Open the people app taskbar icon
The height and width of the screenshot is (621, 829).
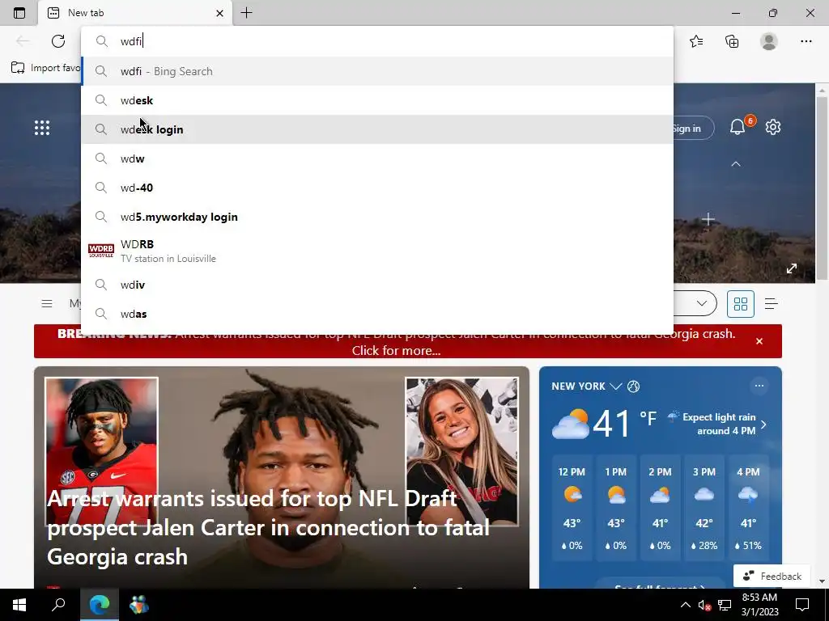pos(139,605)
